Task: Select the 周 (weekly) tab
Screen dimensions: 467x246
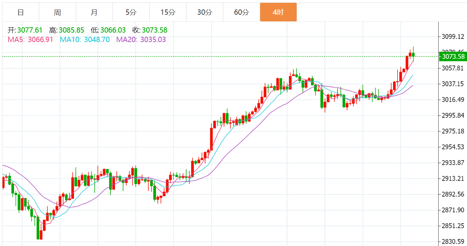Action: coord(57,12)
